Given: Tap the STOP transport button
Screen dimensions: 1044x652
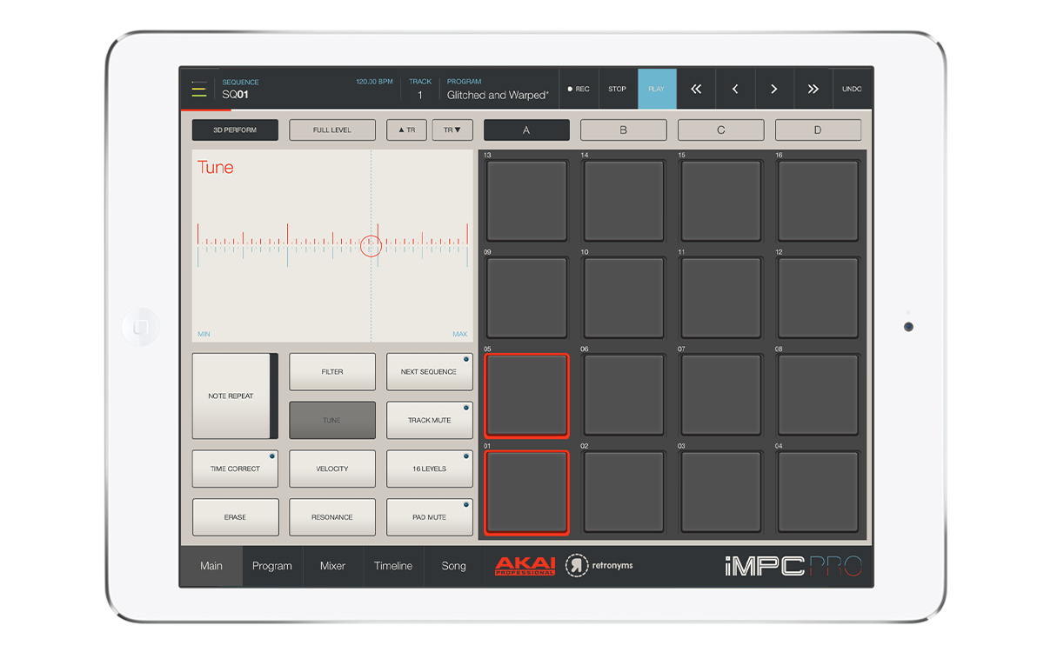Looking at the screenshot, I should coord(617,89).
